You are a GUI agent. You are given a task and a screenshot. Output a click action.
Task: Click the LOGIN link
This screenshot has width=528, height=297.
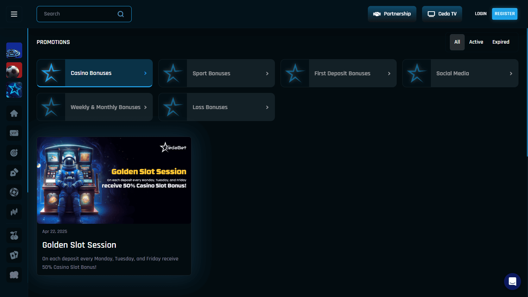pos(480,14)
